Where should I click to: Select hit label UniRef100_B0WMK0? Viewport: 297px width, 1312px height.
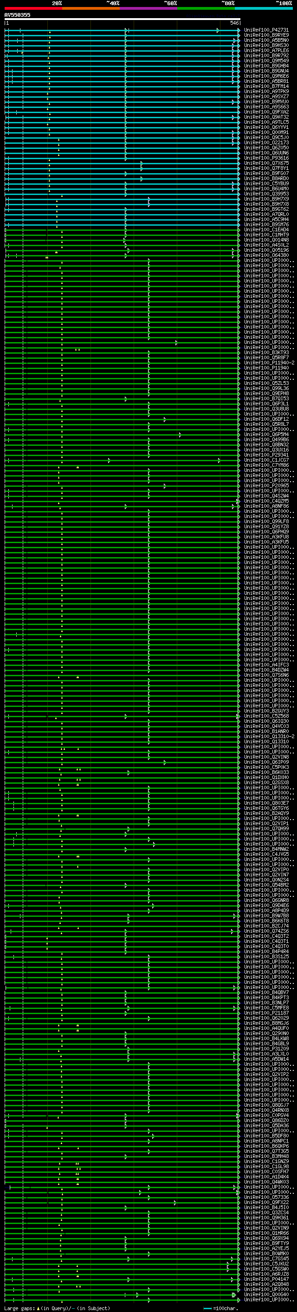(x=266, y=1253)
